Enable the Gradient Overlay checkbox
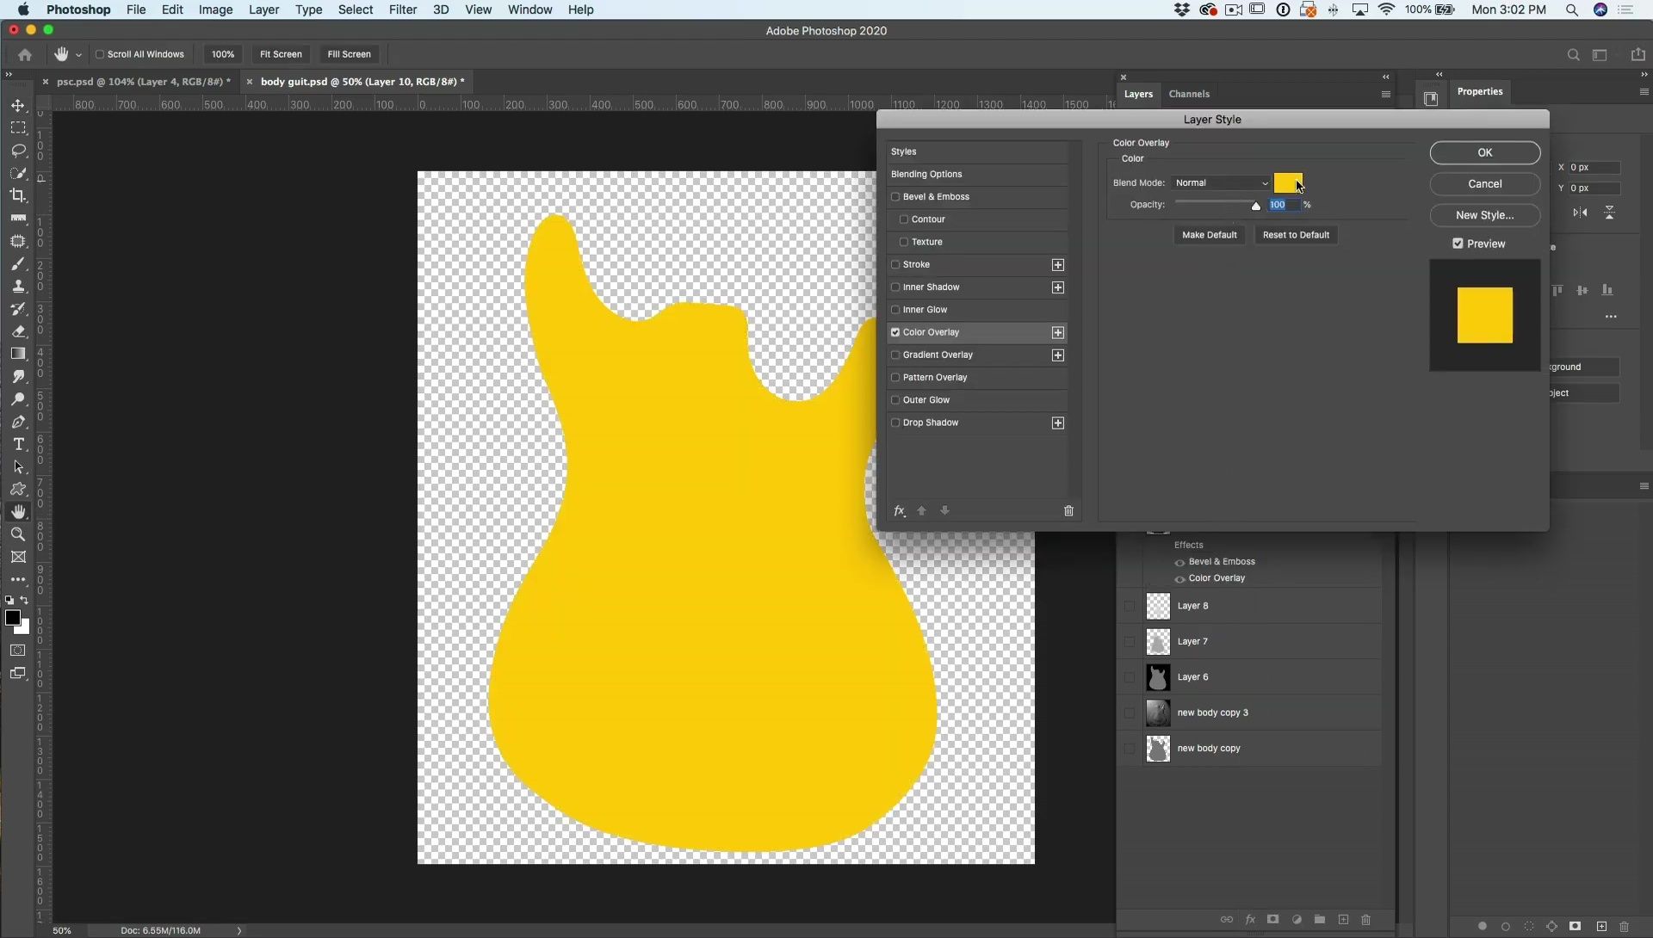 click(x=895, y=355)
